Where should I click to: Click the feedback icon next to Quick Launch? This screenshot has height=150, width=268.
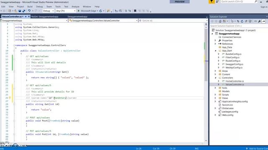coord(217,2)
